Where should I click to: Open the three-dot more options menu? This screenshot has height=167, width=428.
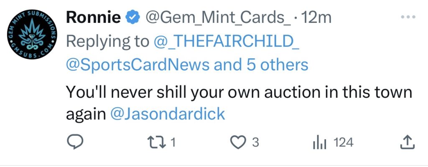click(407, 17)
